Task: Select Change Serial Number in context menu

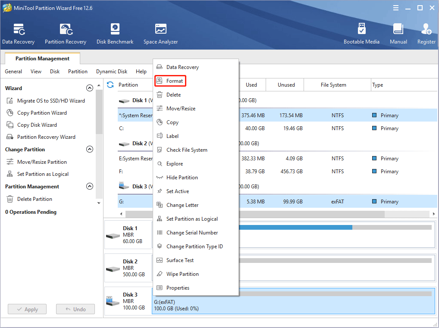Action: pyautogui.click(x=196, y=233)
